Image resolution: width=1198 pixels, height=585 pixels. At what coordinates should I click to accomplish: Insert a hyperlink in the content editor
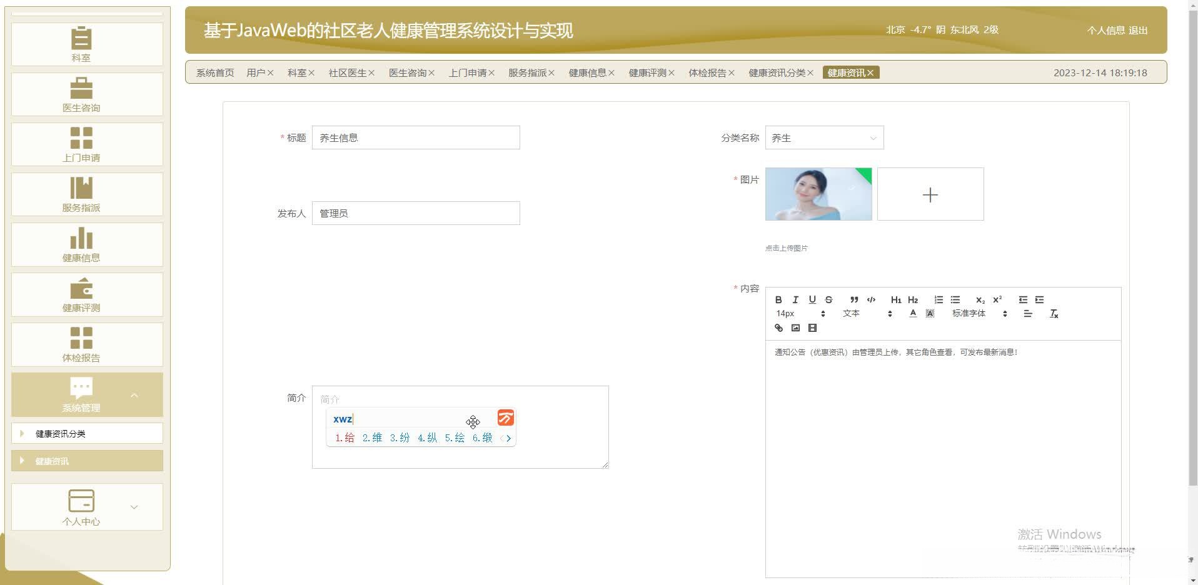(778, 327)
